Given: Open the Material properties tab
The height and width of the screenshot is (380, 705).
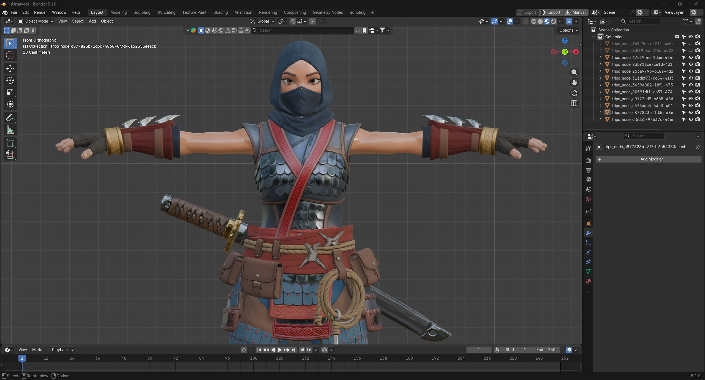Looking at the screenshot, I should tap(588, 281).
